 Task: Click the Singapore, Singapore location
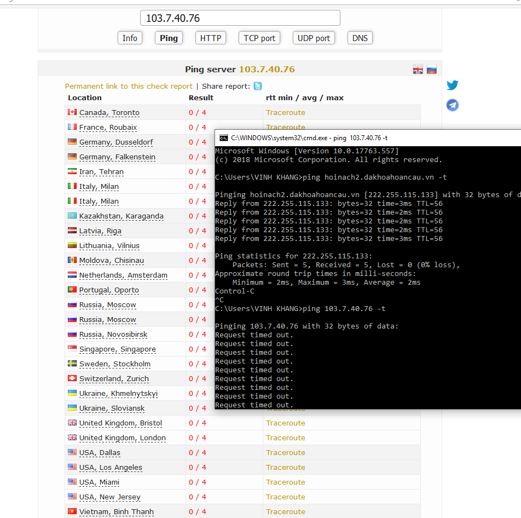tap(118, 349)
